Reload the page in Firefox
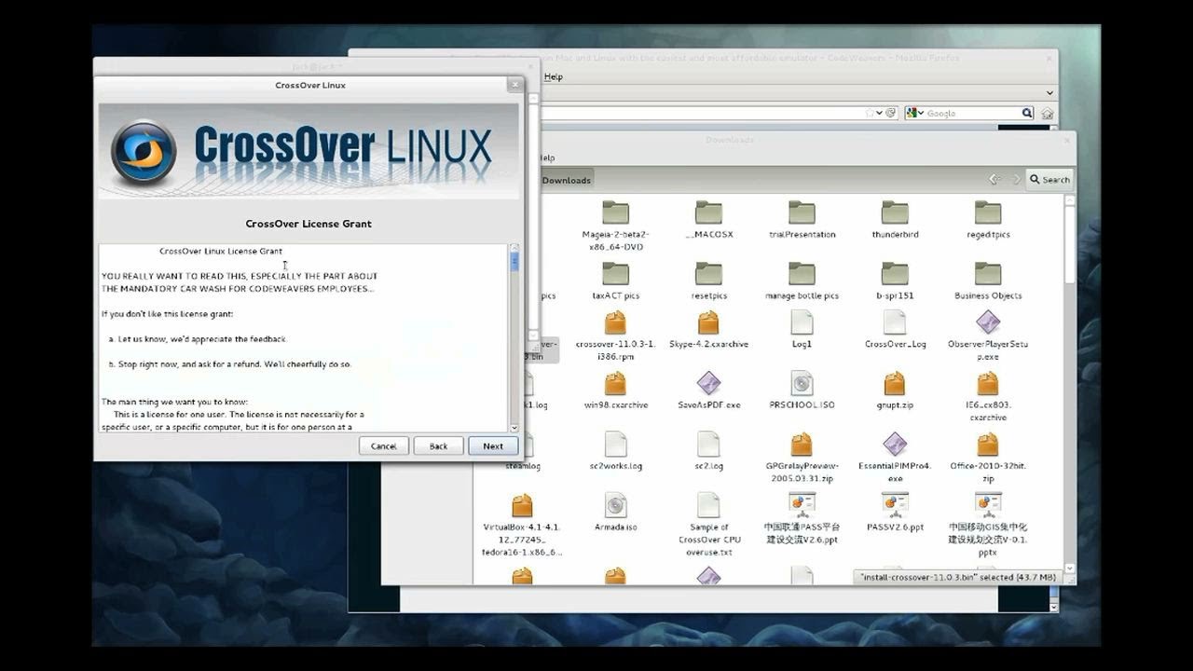 point(890,113)
